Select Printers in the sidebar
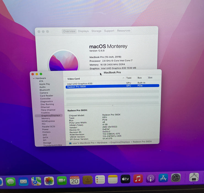 (x=46, y=132)
